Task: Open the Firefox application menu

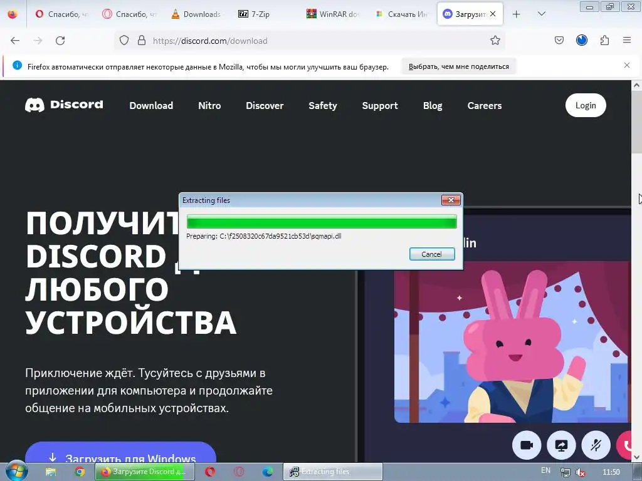Action: (627, 40)
